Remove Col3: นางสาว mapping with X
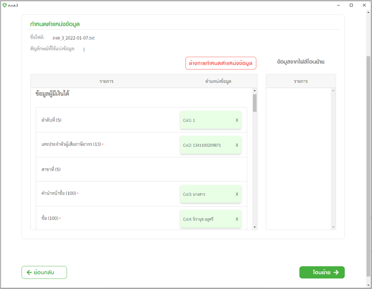The width and height of the screenshot is (372, 289). pos(237,194)
